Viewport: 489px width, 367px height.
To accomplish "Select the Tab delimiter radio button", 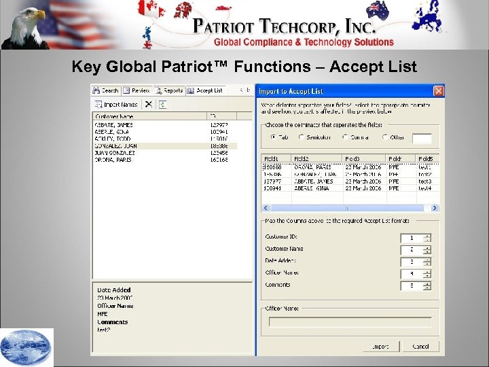I will (274, 137).
